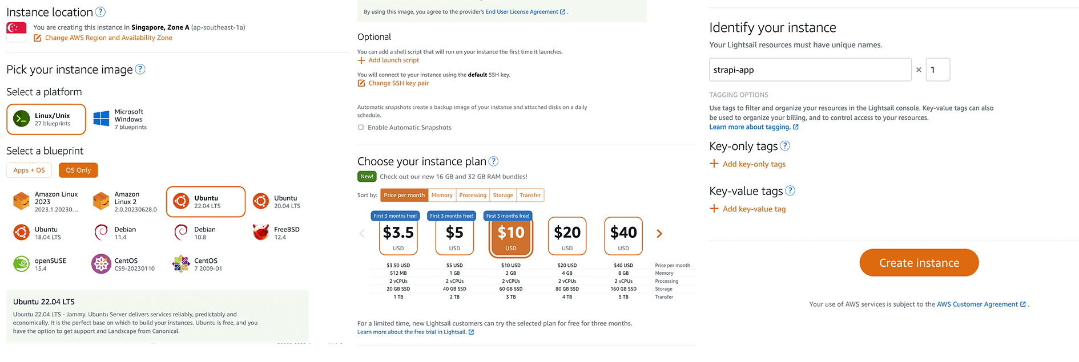The width and height of the screenshot is (1079, 362).
Task: Choose the FreeBSD 12.4 blueprint icon
Action: (261, 233)
